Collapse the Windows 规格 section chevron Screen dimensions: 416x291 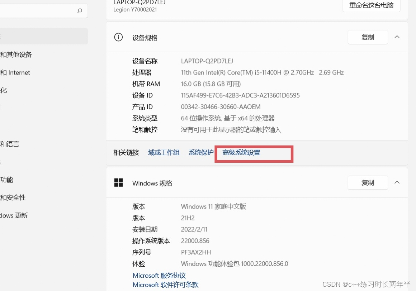(397, 182)
